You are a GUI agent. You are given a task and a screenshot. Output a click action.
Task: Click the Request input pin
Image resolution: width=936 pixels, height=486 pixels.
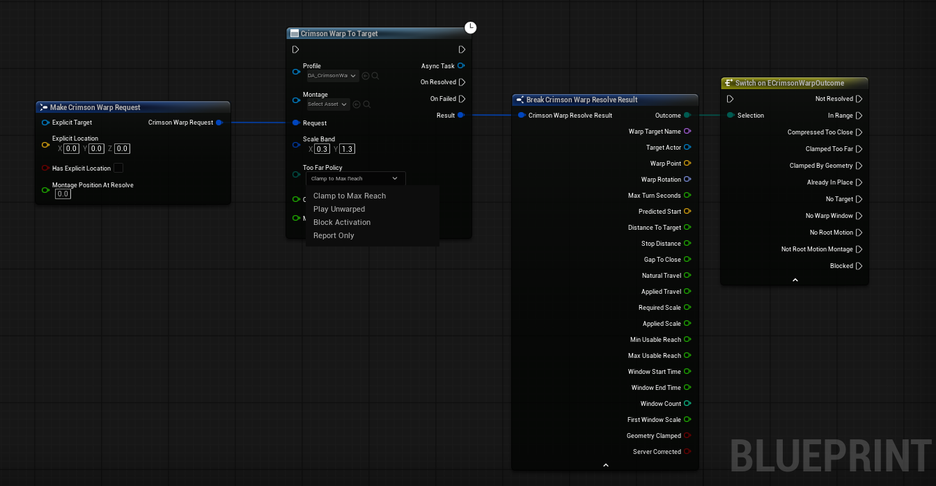pos(296,123)
